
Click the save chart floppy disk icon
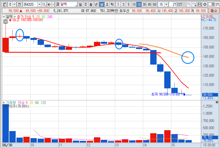200,4
